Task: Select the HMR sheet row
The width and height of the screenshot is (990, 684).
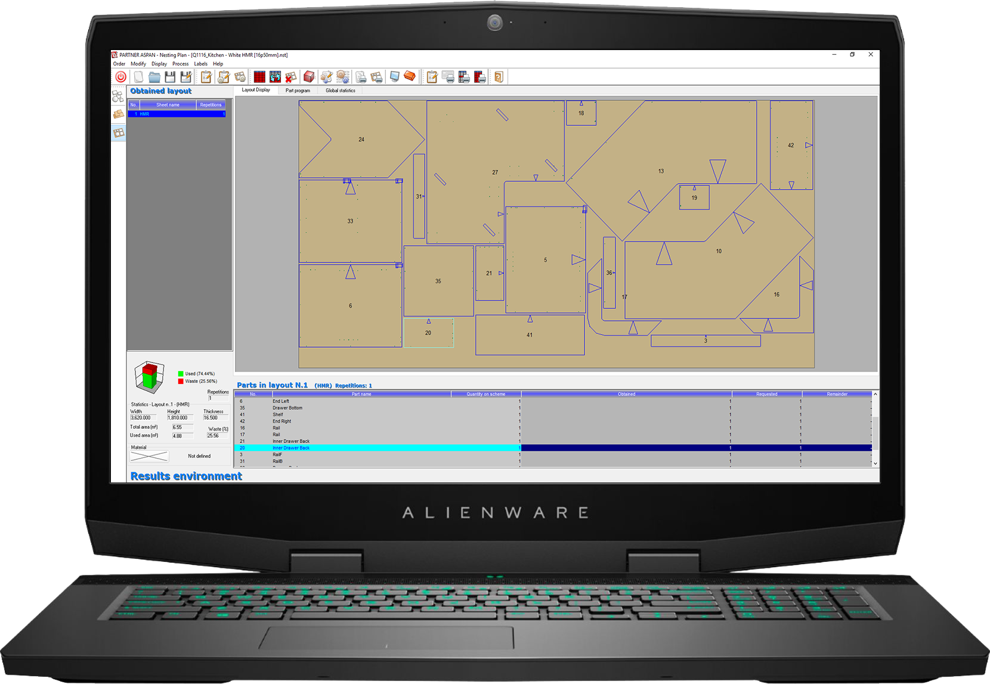Action: point(177,114)
